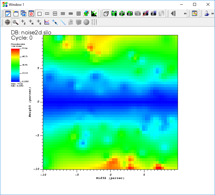This screenshot has height=195, width=215.
Task: Toggle the lock view padlock-eye icon
Action: click(x=207, y=14)
